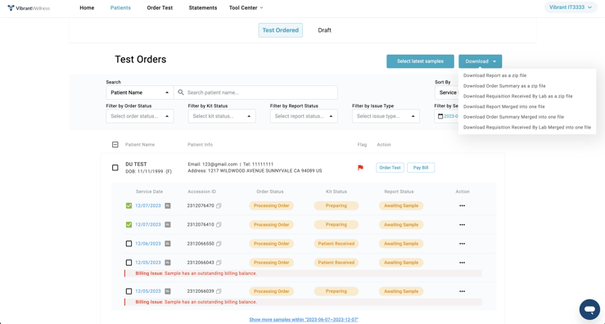Open the Vibrant IT3333 account dropdown
Image resolution: width=605 pixels, height=324 pixels.
pyautogui.click(x=571, y=7)
